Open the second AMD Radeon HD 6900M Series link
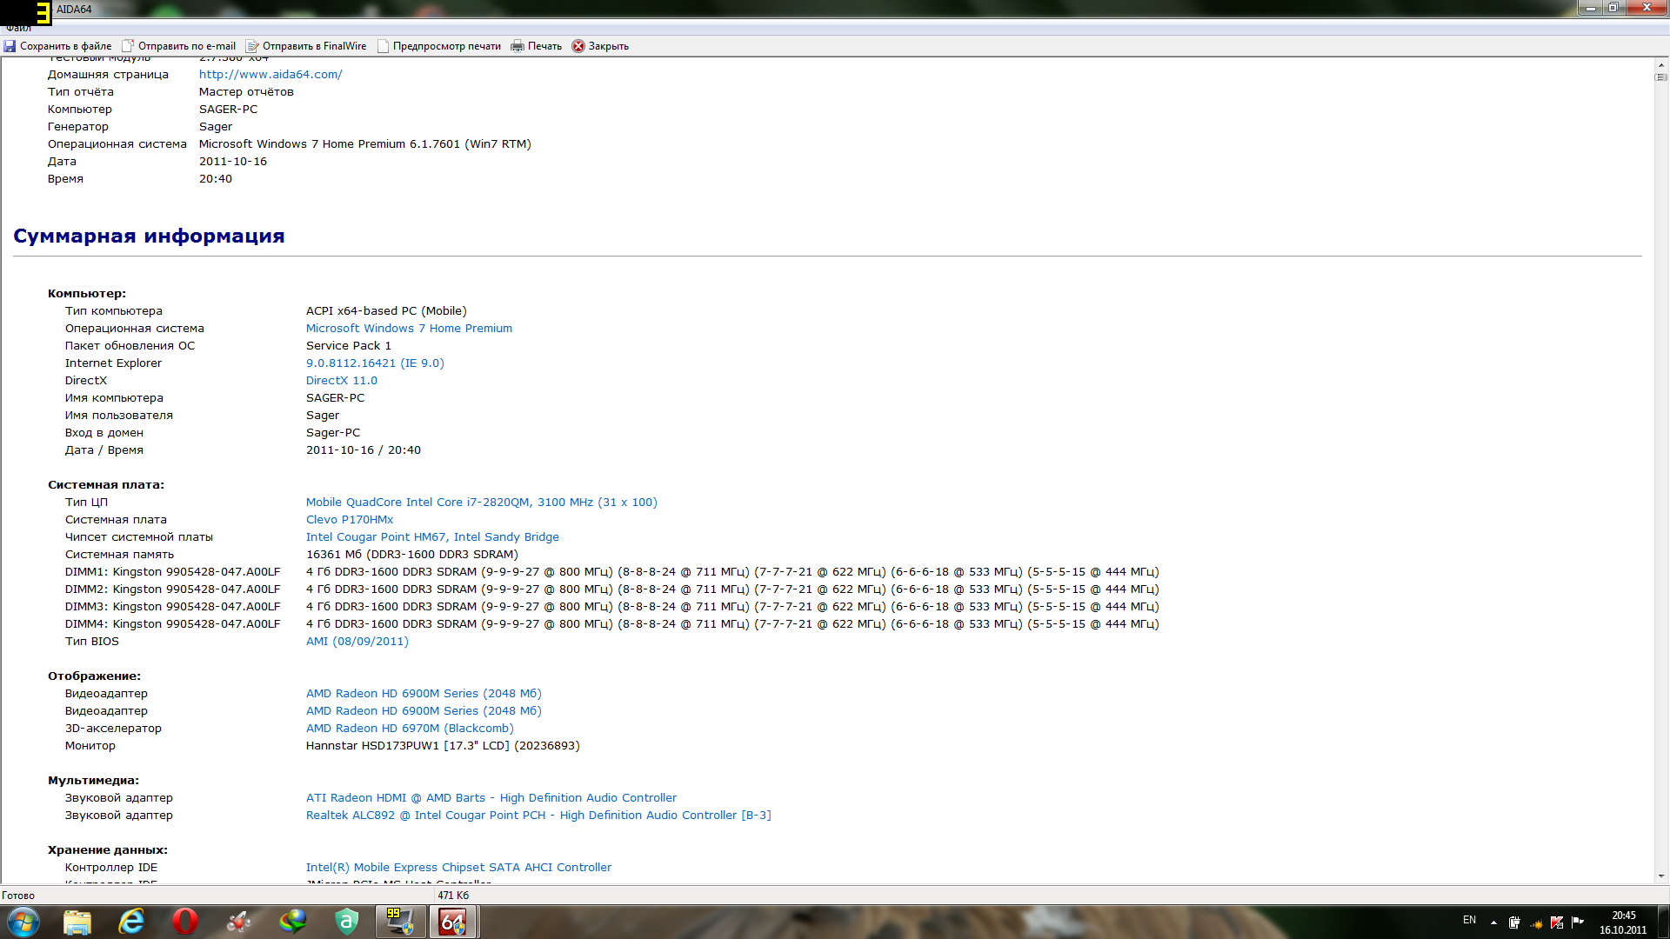 coord(424,711)
